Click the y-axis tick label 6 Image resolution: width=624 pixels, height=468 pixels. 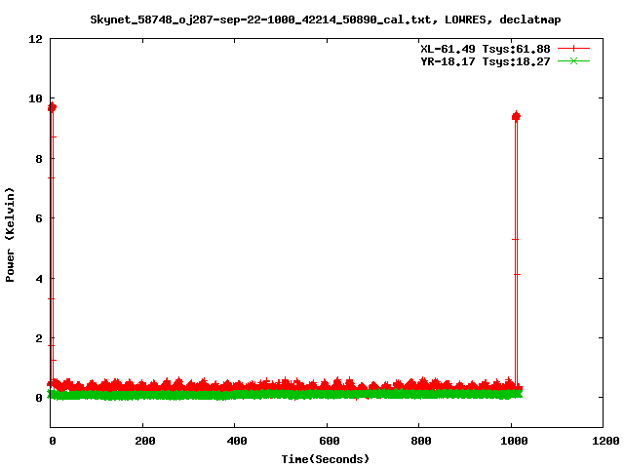(39, 218)
